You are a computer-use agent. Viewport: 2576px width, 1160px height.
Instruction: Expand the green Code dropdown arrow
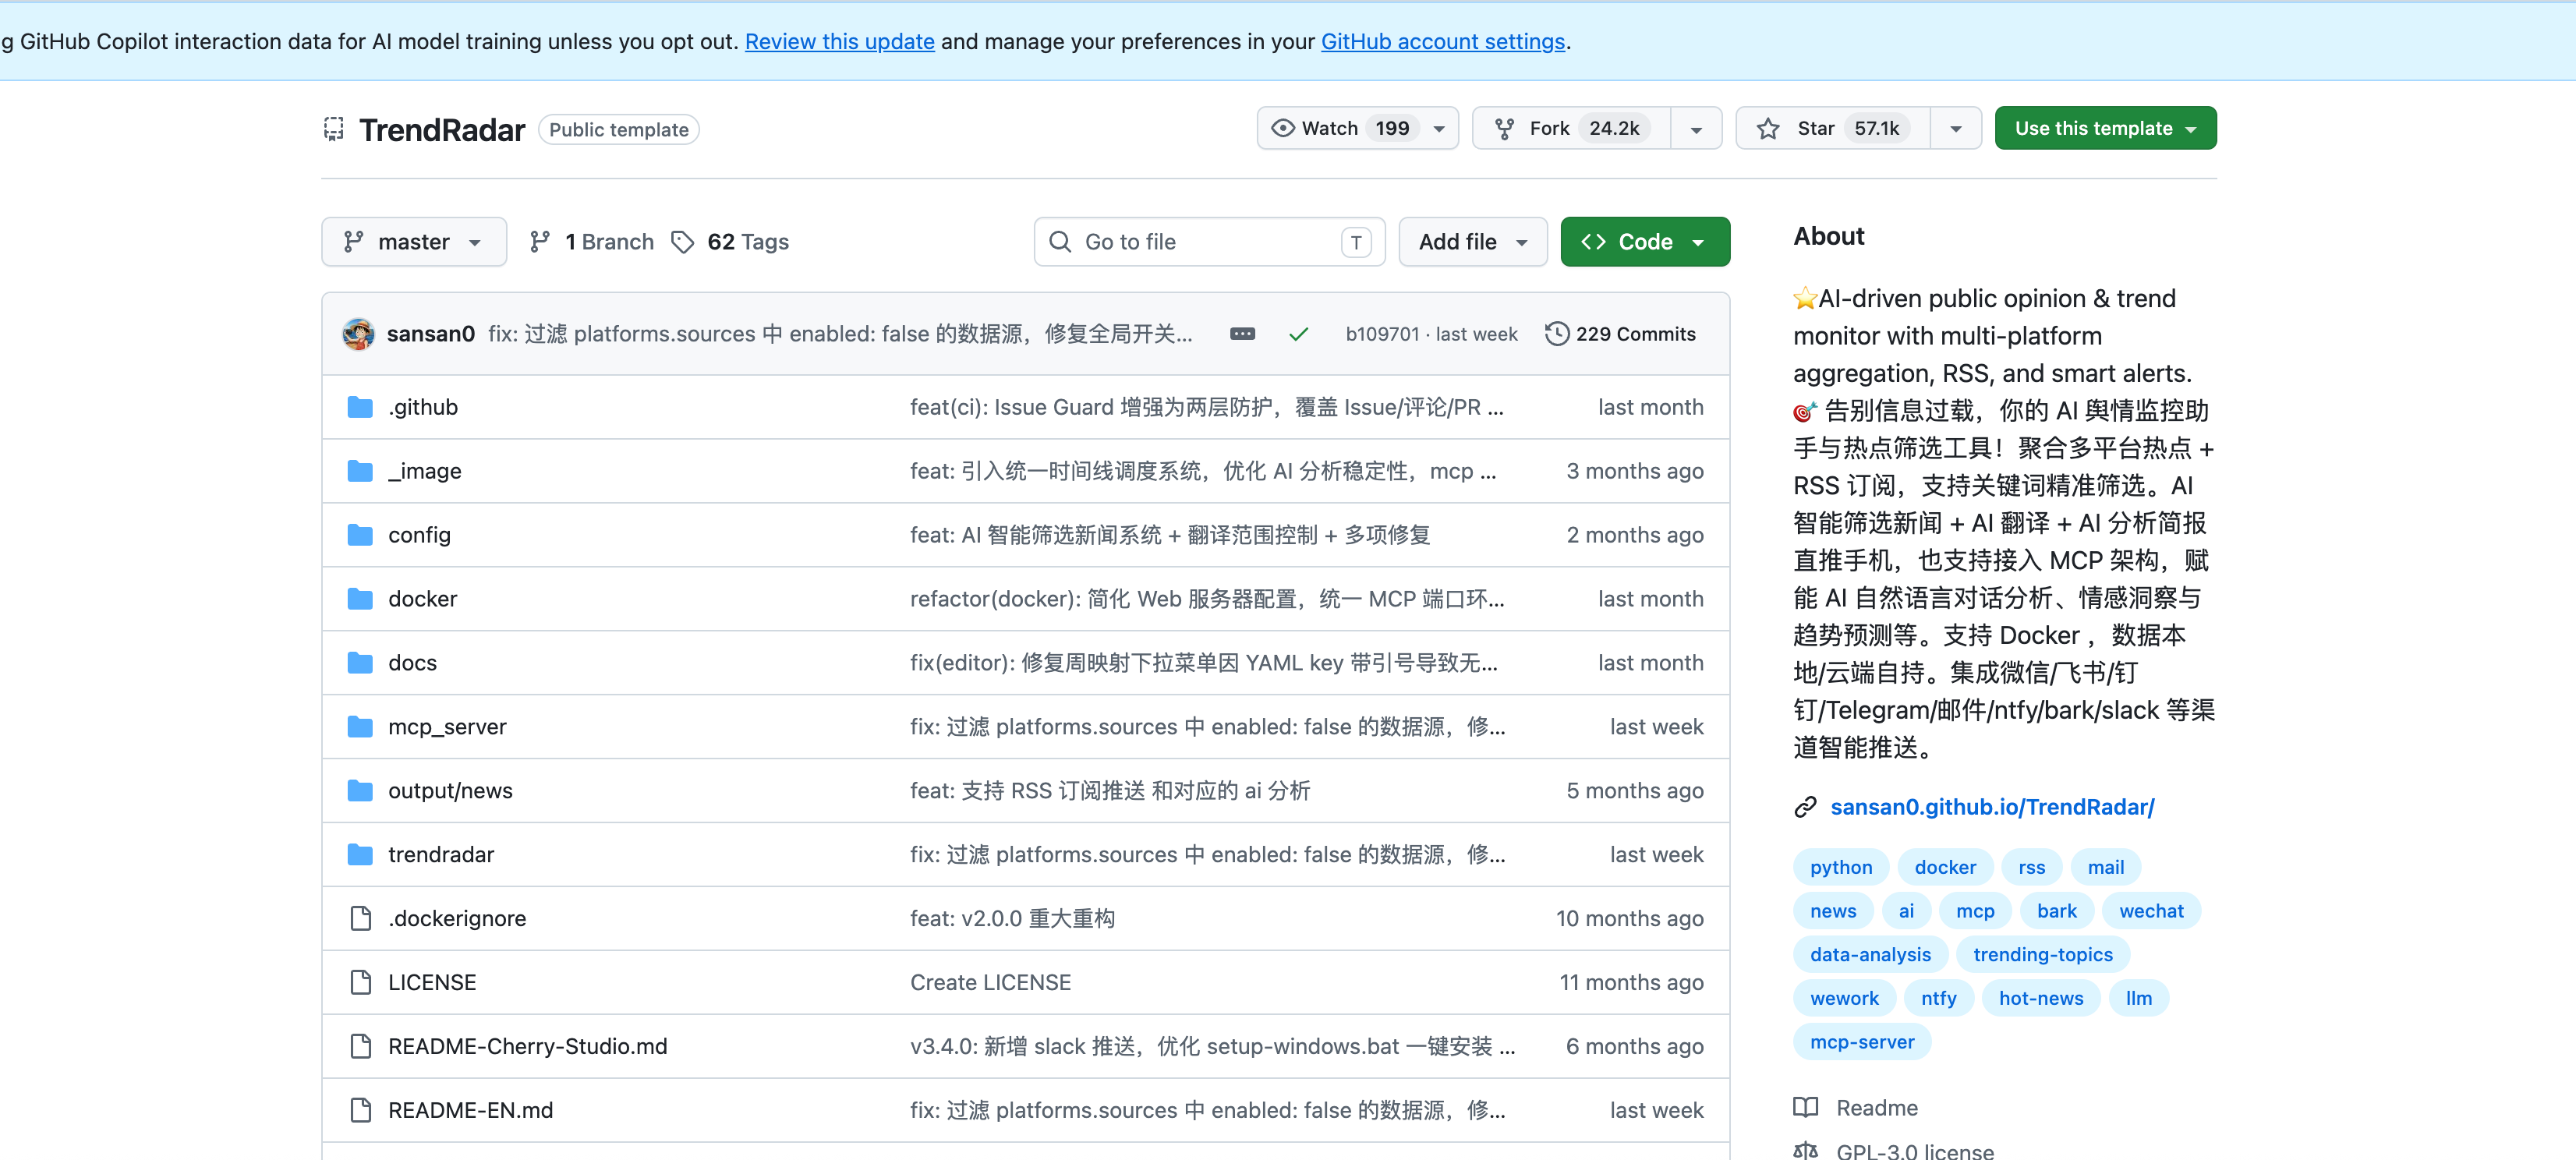(1698, 242)
